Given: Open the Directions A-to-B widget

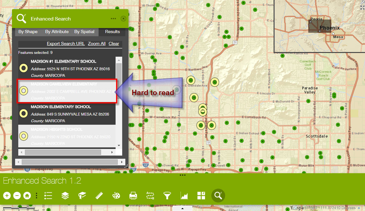Looking at the screenshot, I should (x=150, y=196).
